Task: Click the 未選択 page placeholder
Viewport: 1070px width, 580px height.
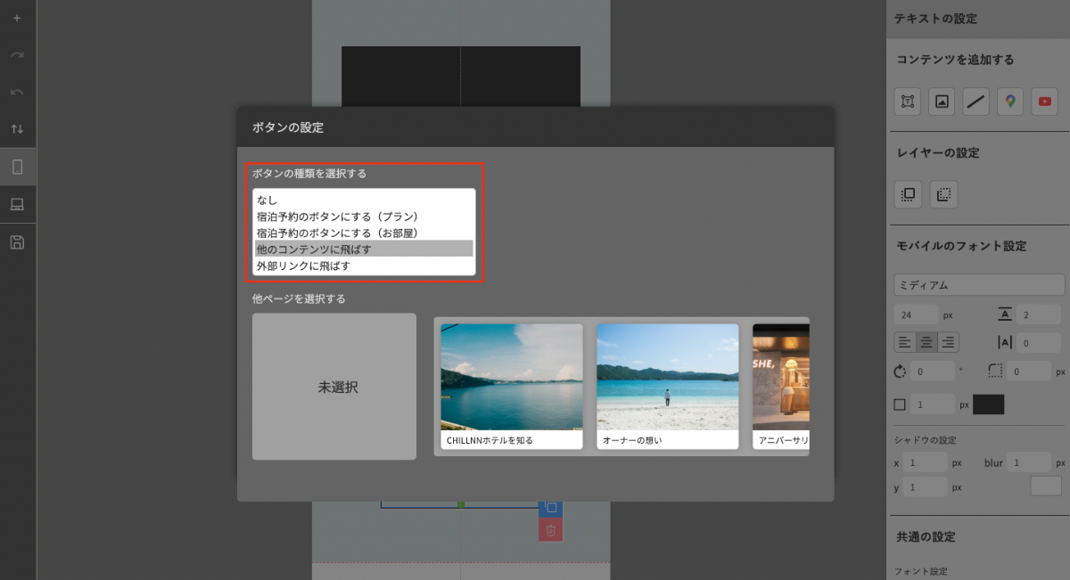Action: click(333, 386)
